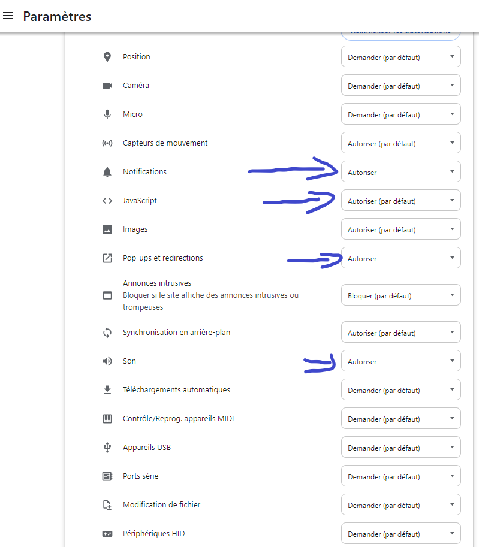Click the Téléchargements automatiques download icon
This screenshot has width=479, height=547.
coord(107,390)
